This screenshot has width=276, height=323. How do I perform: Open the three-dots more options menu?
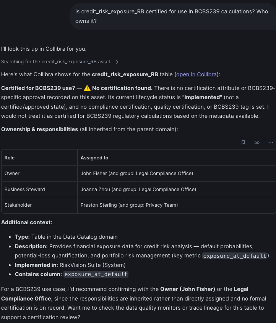pyautogui.click(x=271, y=142)
